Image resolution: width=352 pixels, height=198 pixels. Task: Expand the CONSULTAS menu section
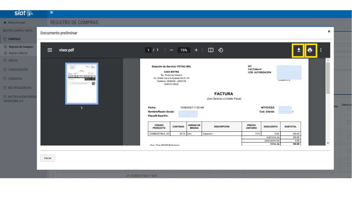[15, 79]
